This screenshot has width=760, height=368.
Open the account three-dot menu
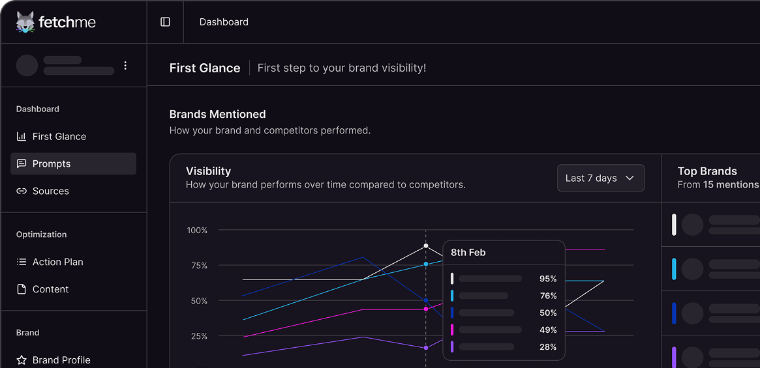pos(125,65)
